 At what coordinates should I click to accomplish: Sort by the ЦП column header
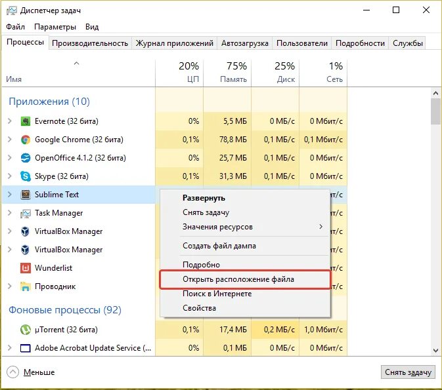pos(179,72)
